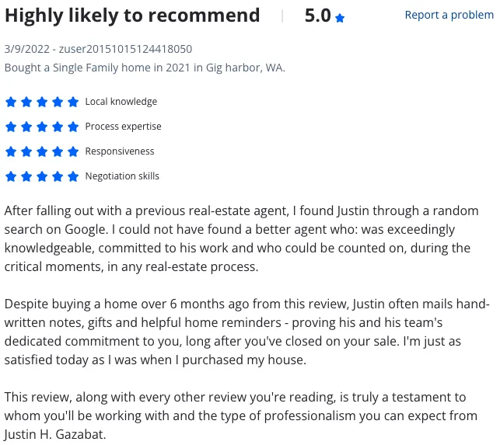Click the first Local knowledge star
500x445 pixels.
pyautogui.click(x=11, y=102)
